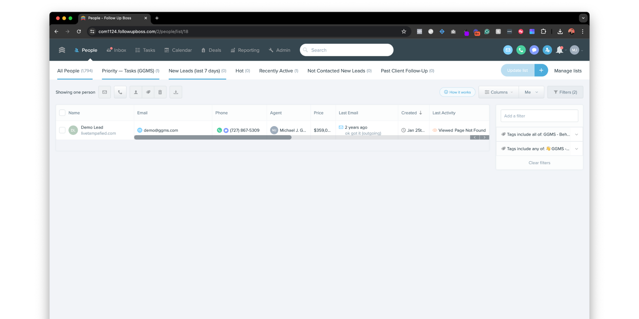Click the scroll right arrow on table
Viewport: 639px width, 319px height.
click(x=484, y=137)
